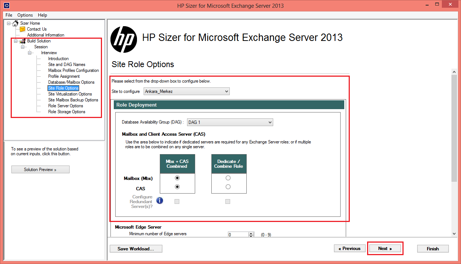
Task: Click the vertical scrollbar thumb
Action: pyautogui.click(x=454, y=128)
